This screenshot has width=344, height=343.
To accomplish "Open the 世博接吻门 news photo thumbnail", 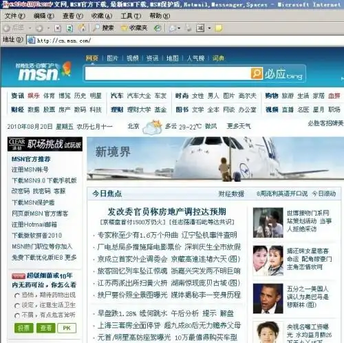I will (268, 222).
